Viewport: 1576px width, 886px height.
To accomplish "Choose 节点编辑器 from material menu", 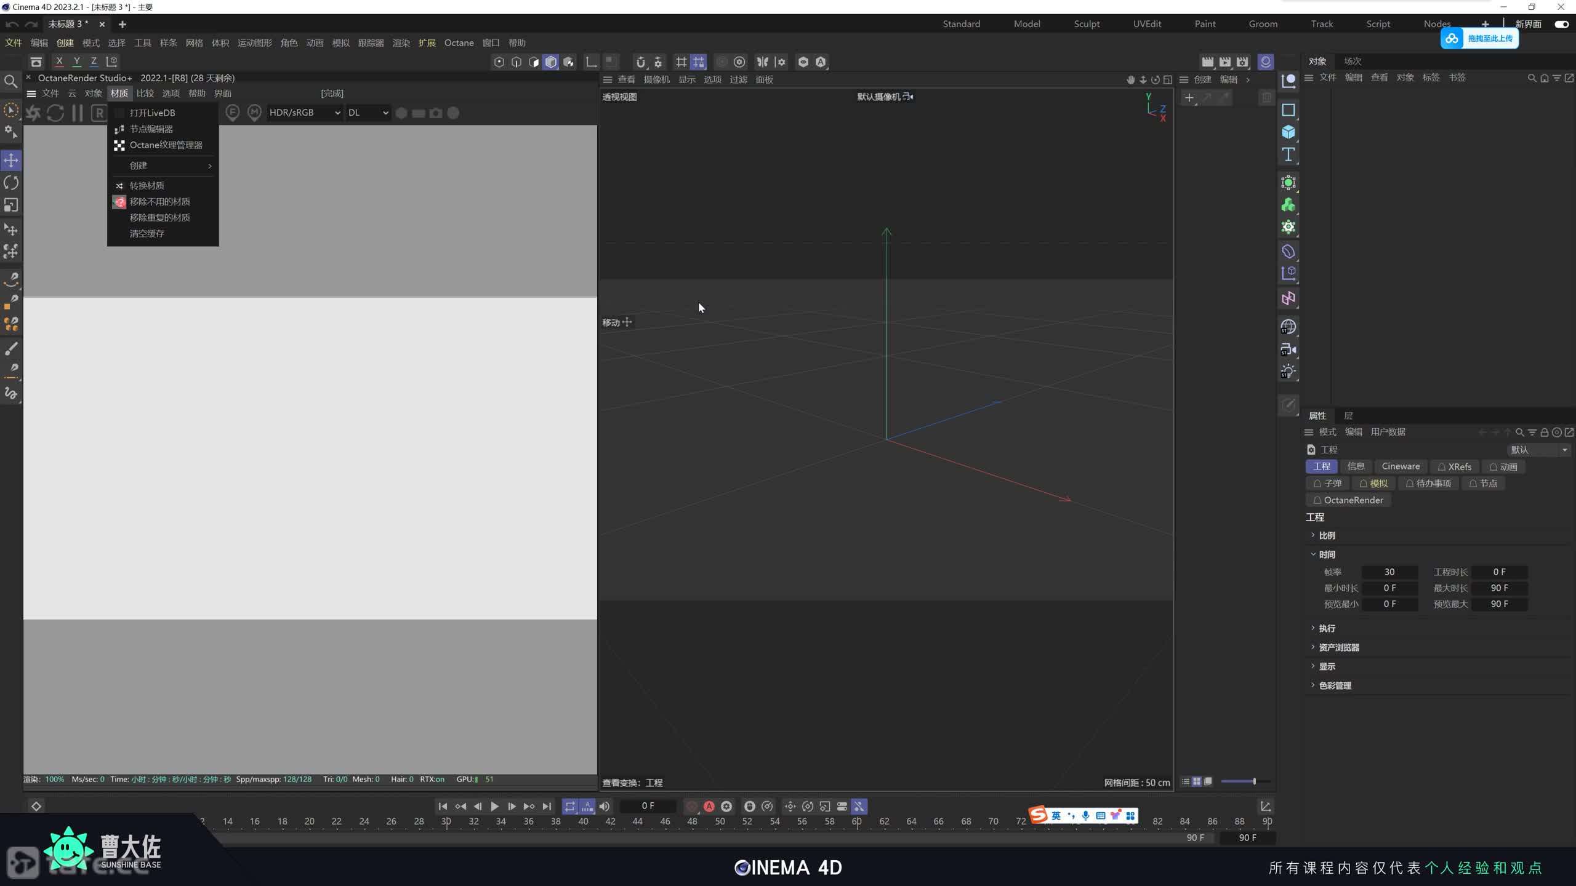I will point(151,129).
